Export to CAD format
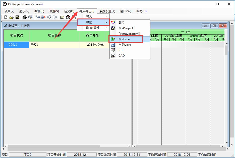The image size is (235, 158). coord(122,55)
